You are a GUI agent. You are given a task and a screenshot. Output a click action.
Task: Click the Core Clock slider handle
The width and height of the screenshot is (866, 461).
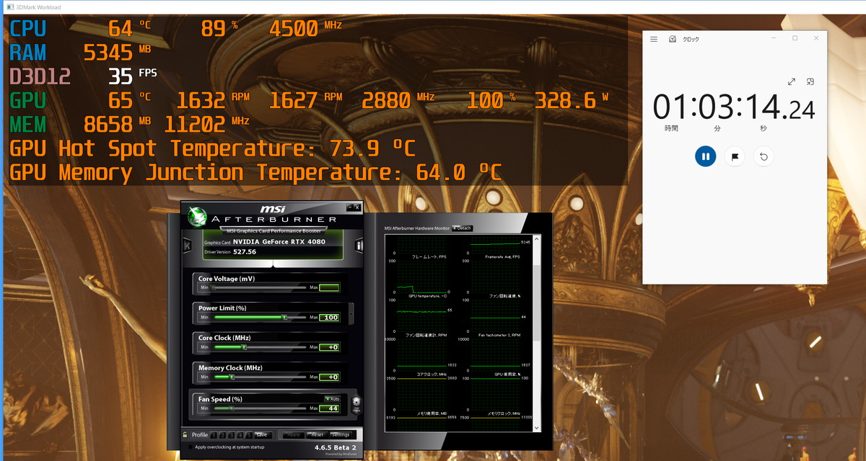[x=245, y=347]
